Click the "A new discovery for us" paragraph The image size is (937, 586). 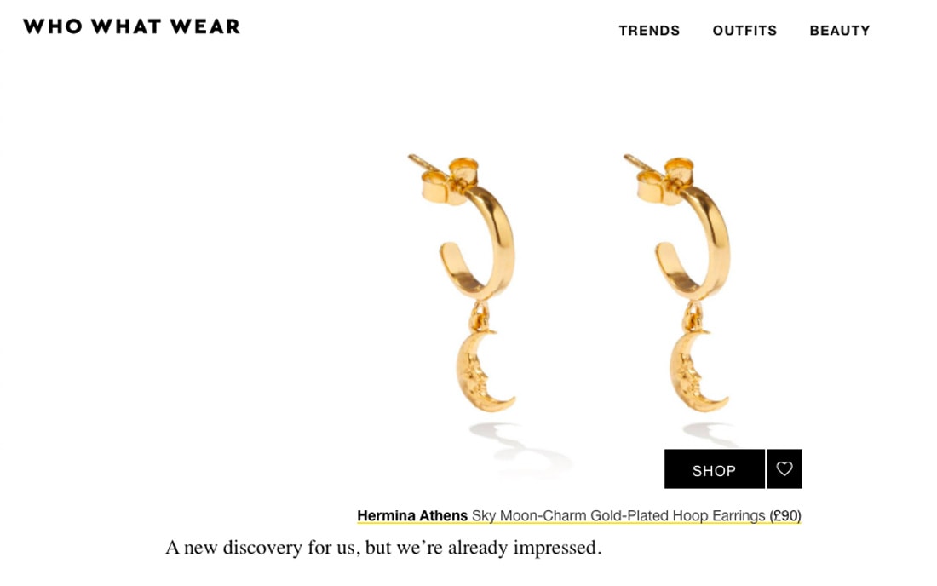[383, 547]
